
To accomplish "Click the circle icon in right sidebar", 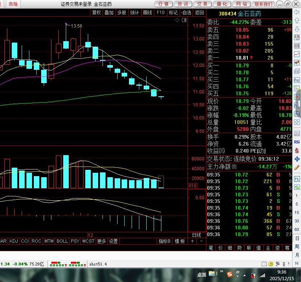I will pyautogui.click(x=297, y=122).
